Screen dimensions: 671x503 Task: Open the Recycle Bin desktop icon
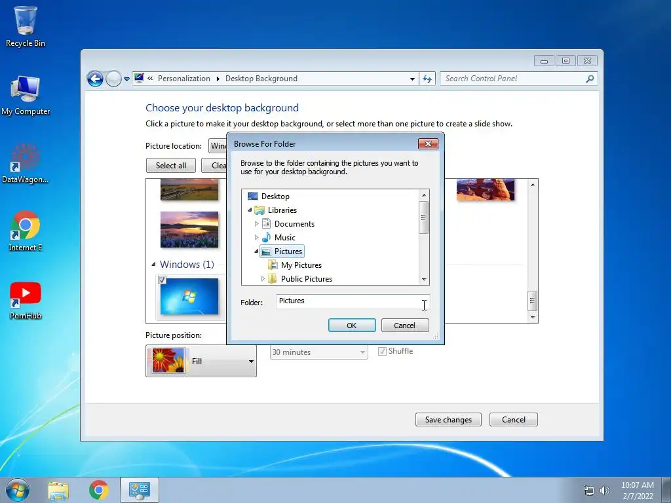pos(26,26)
